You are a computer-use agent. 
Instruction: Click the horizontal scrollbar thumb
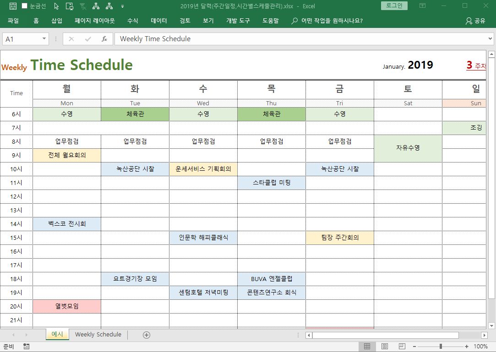click(385, 335)
